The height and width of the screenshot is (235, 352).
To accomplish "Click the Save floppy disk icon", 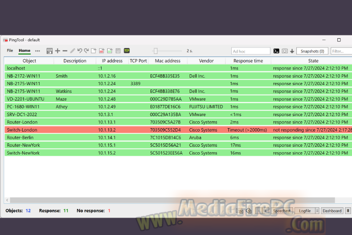I will (x=49, y=51).
